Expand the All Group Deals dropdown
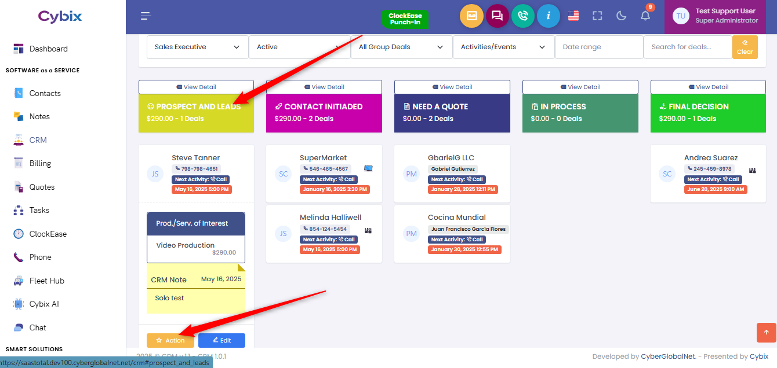The height and width of the screenshot is (368, 777). coord(401,47)
